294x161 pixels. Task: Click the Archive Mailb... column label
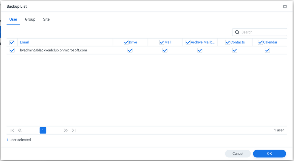click(203, 42)
